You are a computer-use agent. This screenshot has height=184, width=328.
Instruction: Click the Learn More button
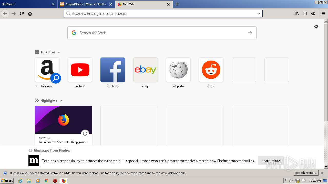(x=271, y=161)
